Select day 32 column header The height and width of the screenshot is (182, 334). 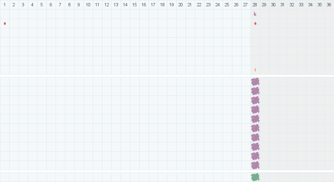292,5
